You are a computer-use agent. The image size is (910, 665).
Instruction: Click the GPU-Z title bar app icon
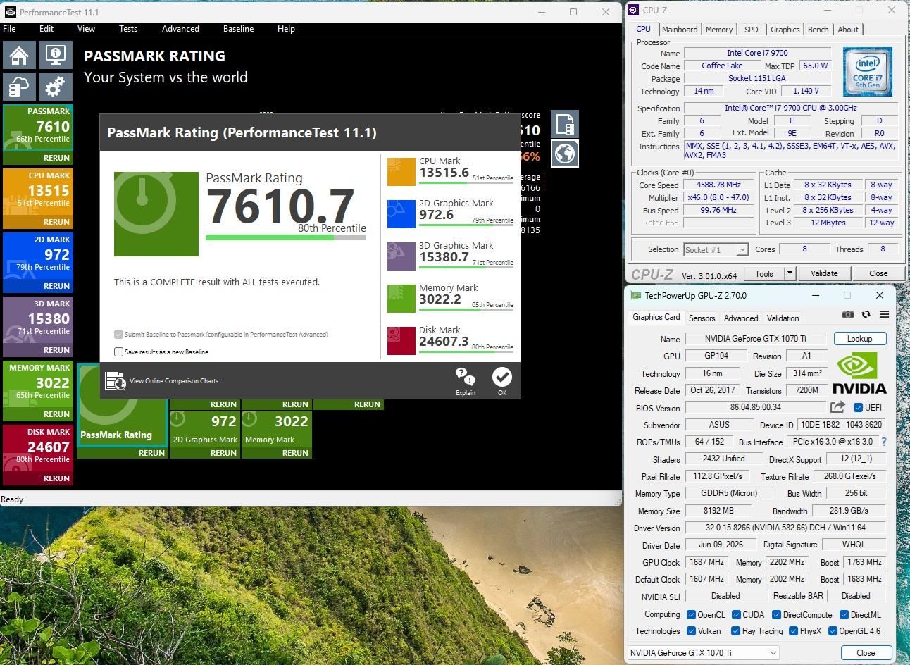(x=636, y=295)
